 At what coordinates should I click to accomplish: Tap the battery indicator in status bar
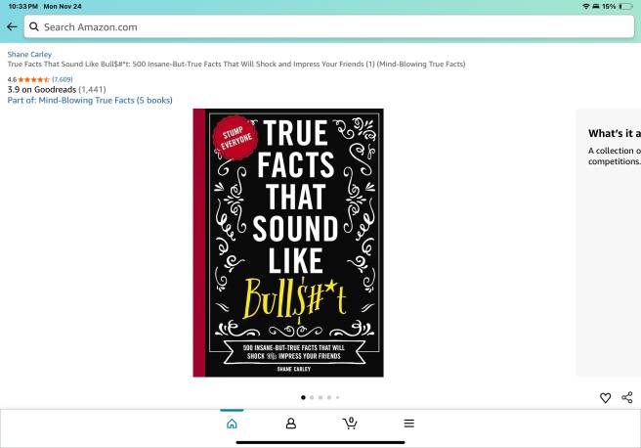625,6
